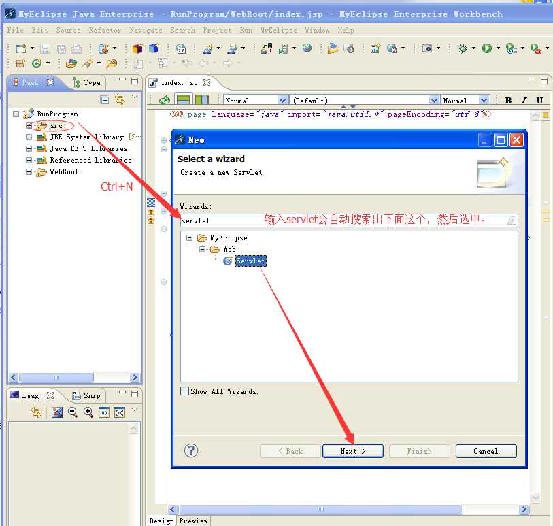
Task: Click the 100% actual size icon
Action: click(103, 412)
